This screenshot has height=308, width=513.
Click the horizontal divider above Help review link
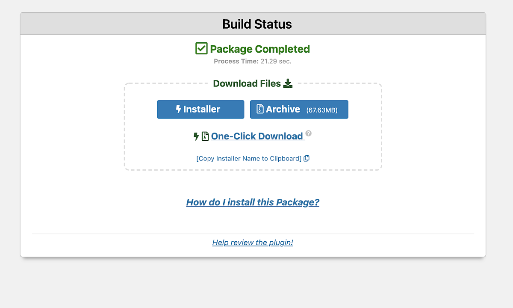point(253,234)
